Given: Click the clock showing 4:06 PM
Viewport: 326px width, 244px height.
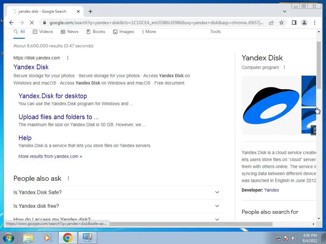Looking at the screenshot, I should pyautogui.click(x=310, y=235).
